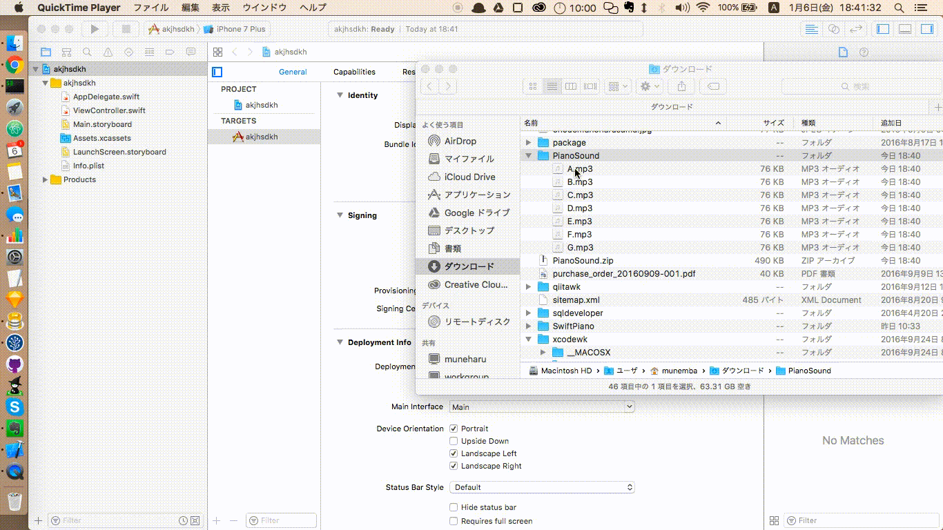This screenshot has height=530, width=943.
Task: Show the Quick Help inspector icon
Action: [864, 52]
